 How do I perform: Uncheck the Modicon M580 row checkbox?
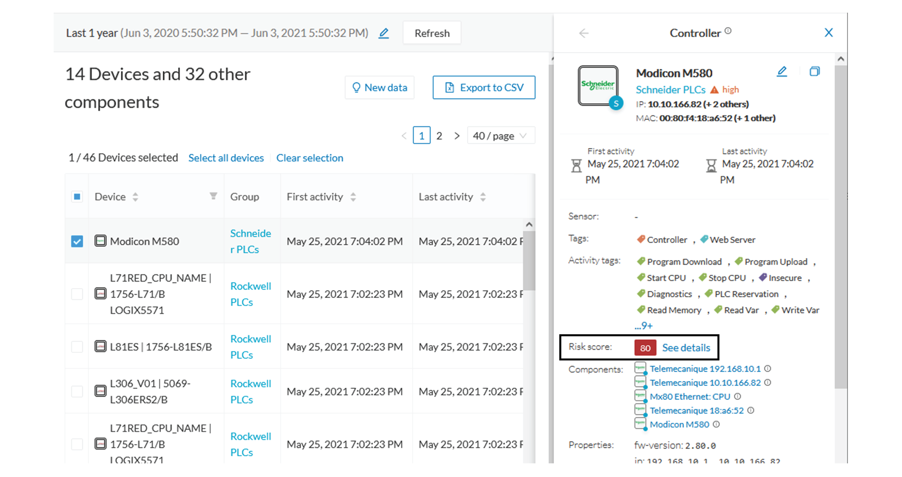77,241
